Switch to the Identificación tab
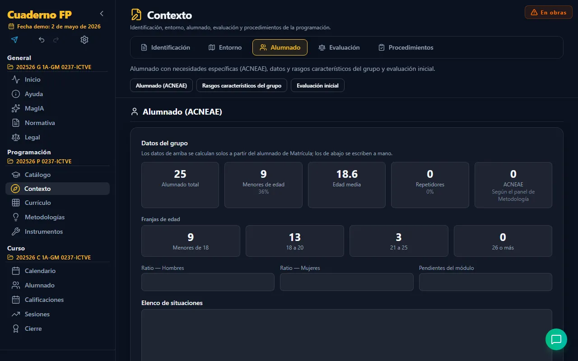 coord(165,47)
